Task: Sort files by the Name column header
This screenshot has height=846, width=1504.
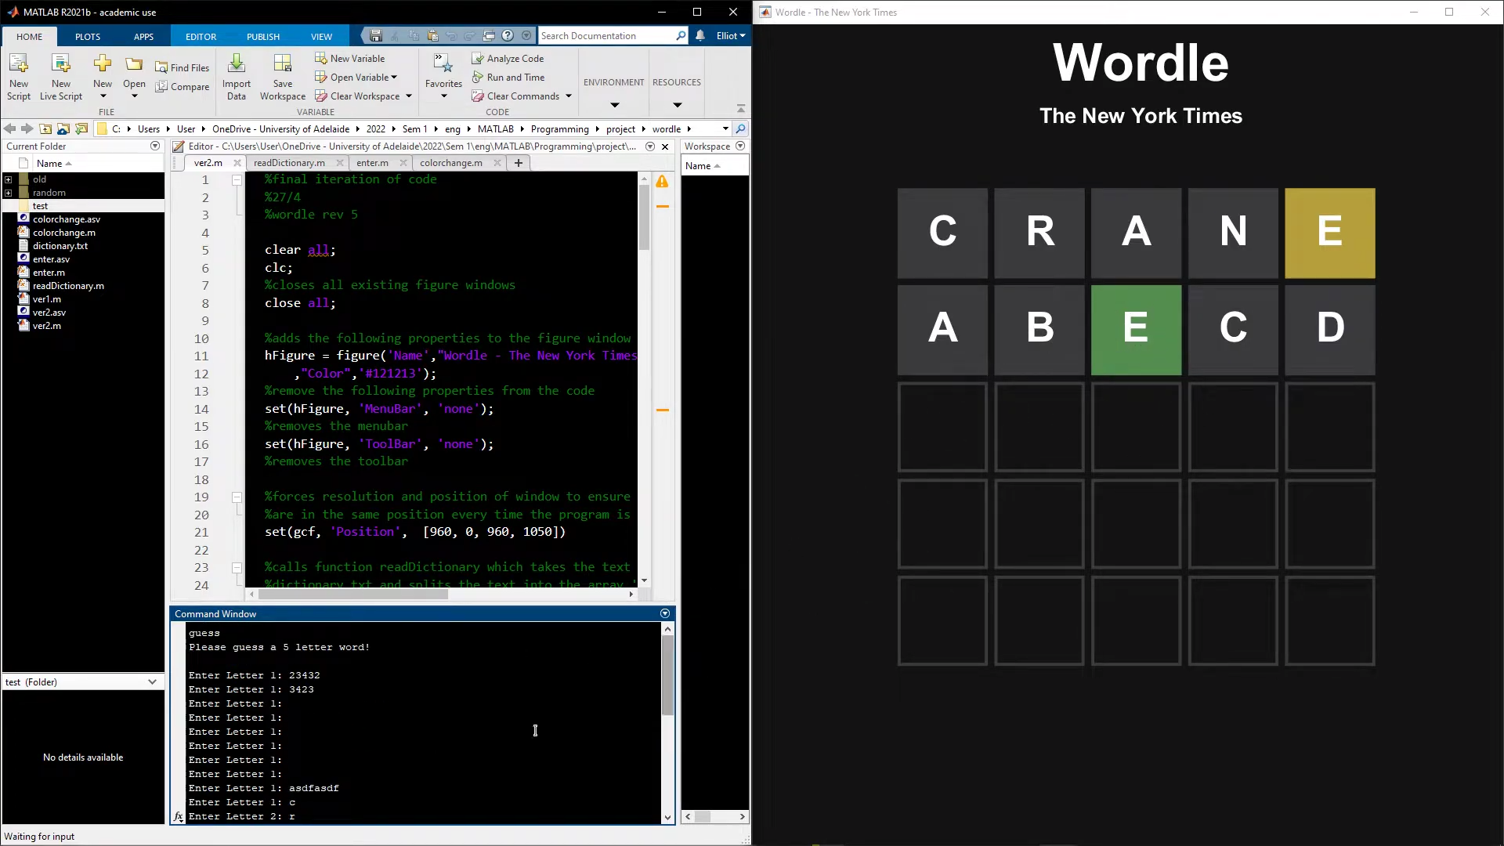Action: click(x=55, y=163)
